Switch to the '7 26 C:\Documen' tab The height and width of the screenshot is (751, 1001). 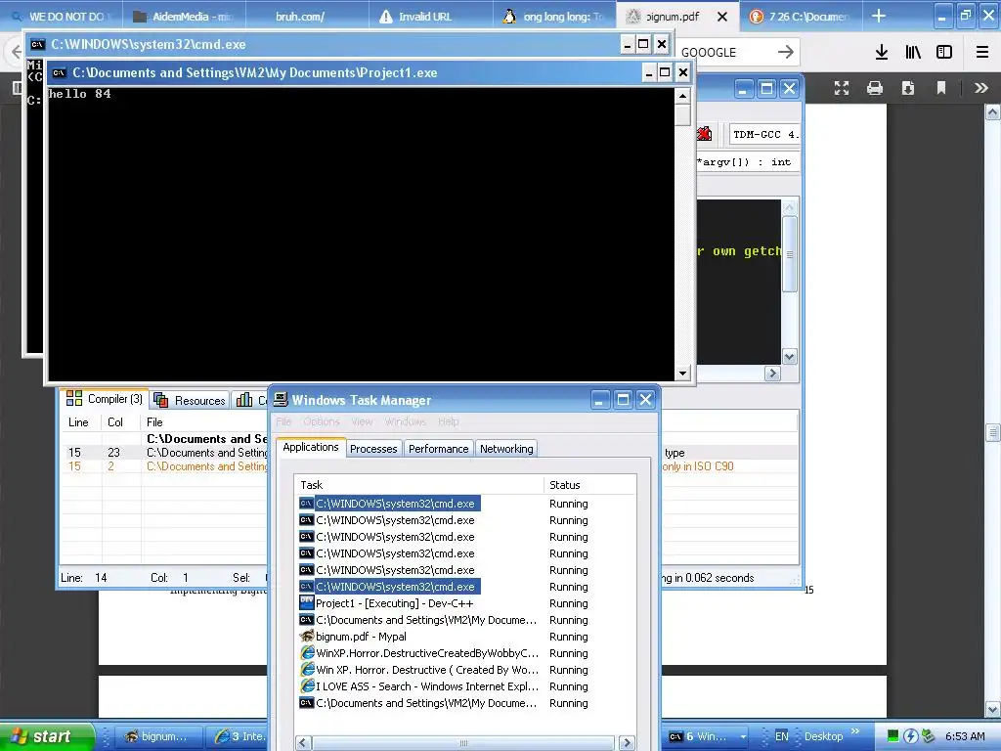click(802, 17)
